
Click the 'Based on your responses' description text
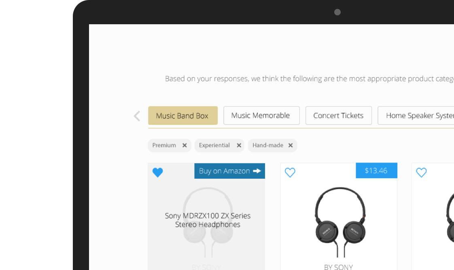click(x=309, y=79)
